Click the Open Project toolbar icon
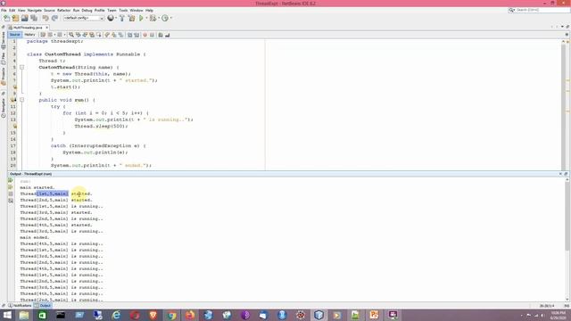 (x=25, y=18)
